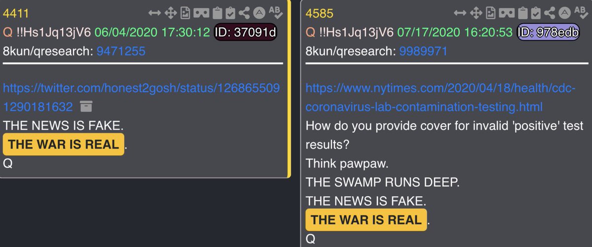Click highlighted THE WAR IS REAL in post 4585
The height and width of the screenshot is (247, 592).
pos(366,220)
